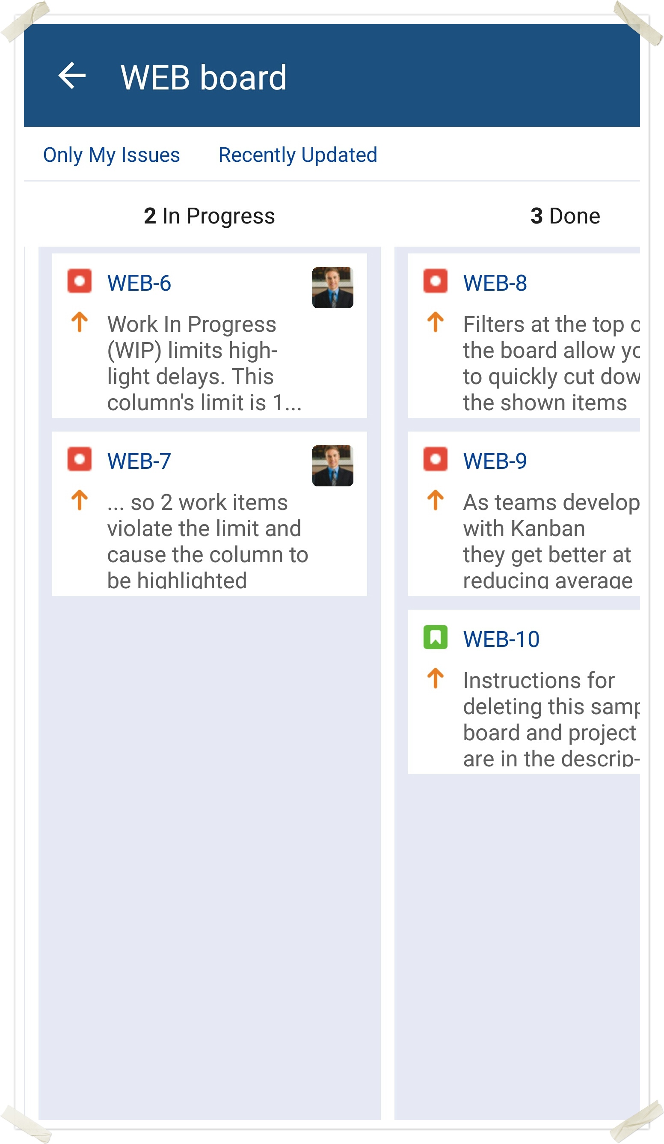Select the Done column header
This screenshot has height=1144, width=664.
(565, 216)
